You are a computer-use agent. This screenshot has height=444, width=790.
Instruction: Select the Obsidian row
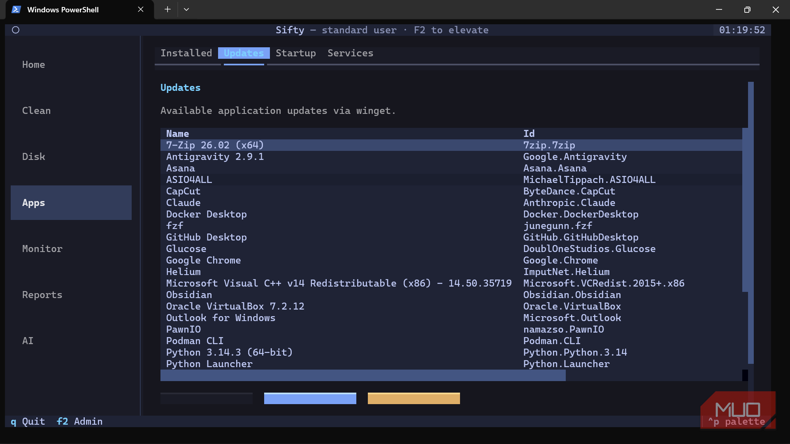(451, 295)
